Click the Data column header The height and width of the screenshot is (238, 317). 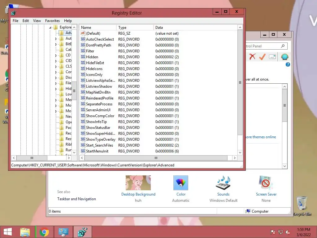(x=195, y=27)
